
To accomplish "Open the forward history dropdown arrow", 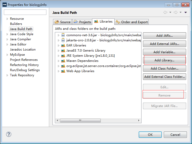I will (x=181, y=12).
